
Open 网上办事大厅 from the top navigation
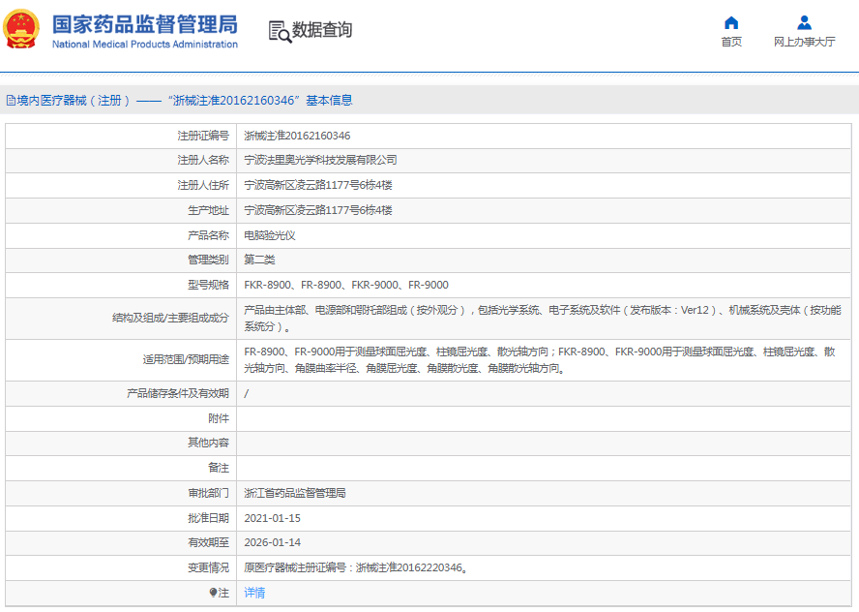point(804,42)
